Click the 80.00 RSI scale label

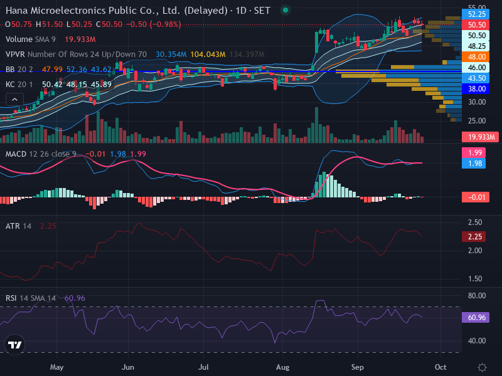pyautogui.click(x=477, y=296)
